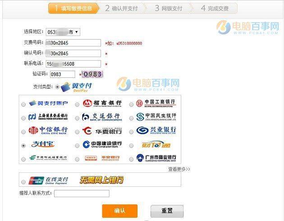Click the China Construction Bank logo

click(x=102, y=145)
